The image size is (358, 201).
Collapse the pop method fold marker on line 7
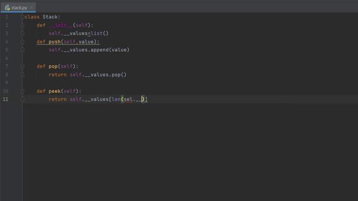[x=22, y=66]
